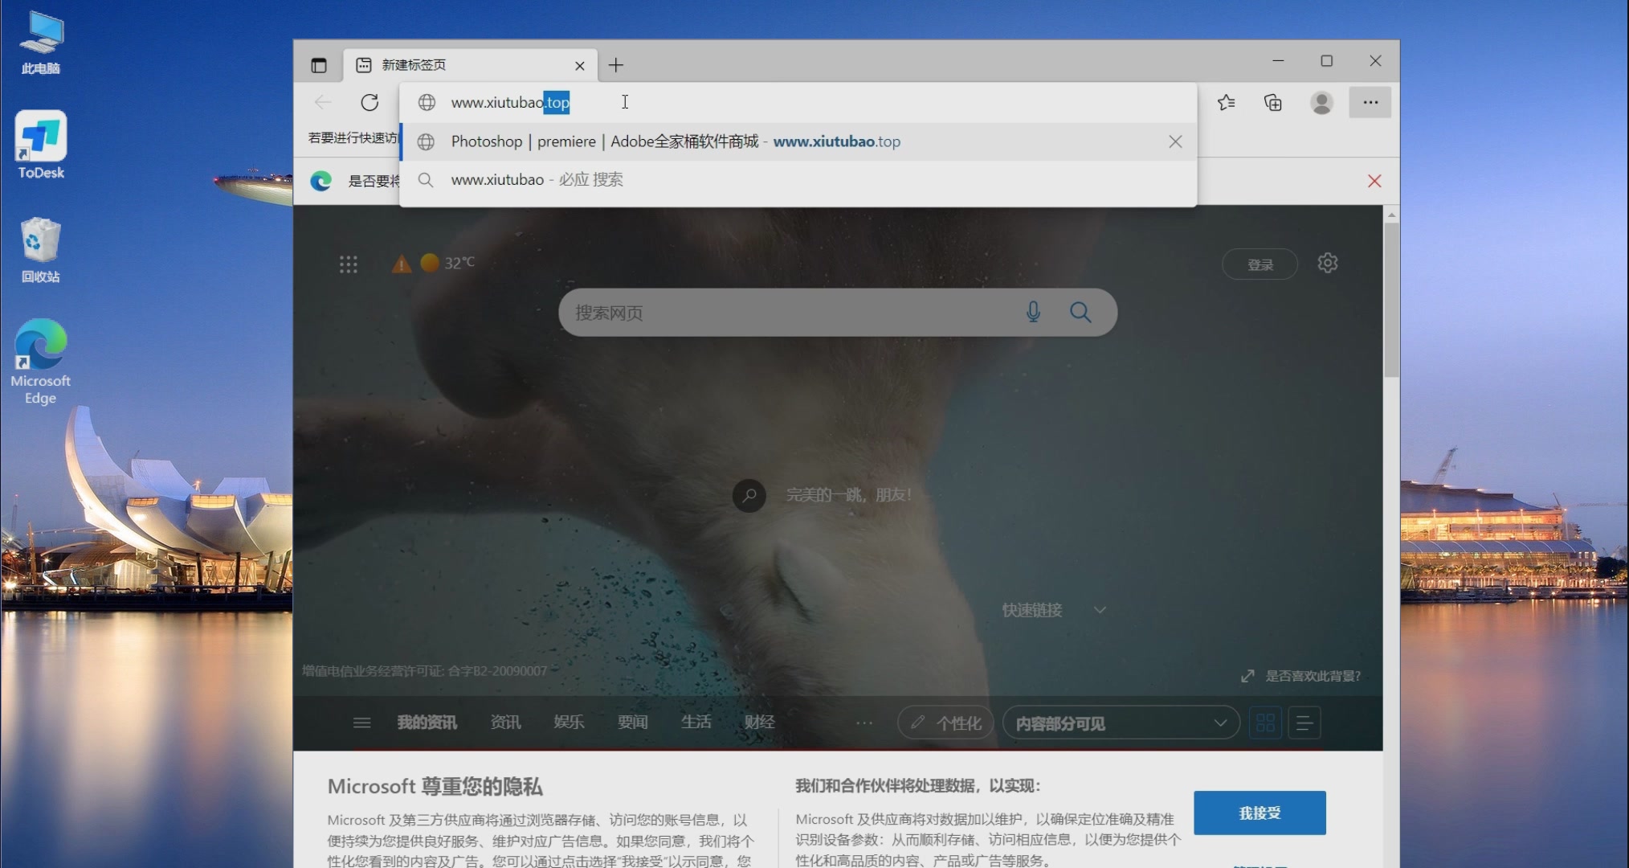Image resolution: width=1629 pixels, height=868 pixels.
Task: Open the user profile avatar
Action: click(x=1321, y=102)
